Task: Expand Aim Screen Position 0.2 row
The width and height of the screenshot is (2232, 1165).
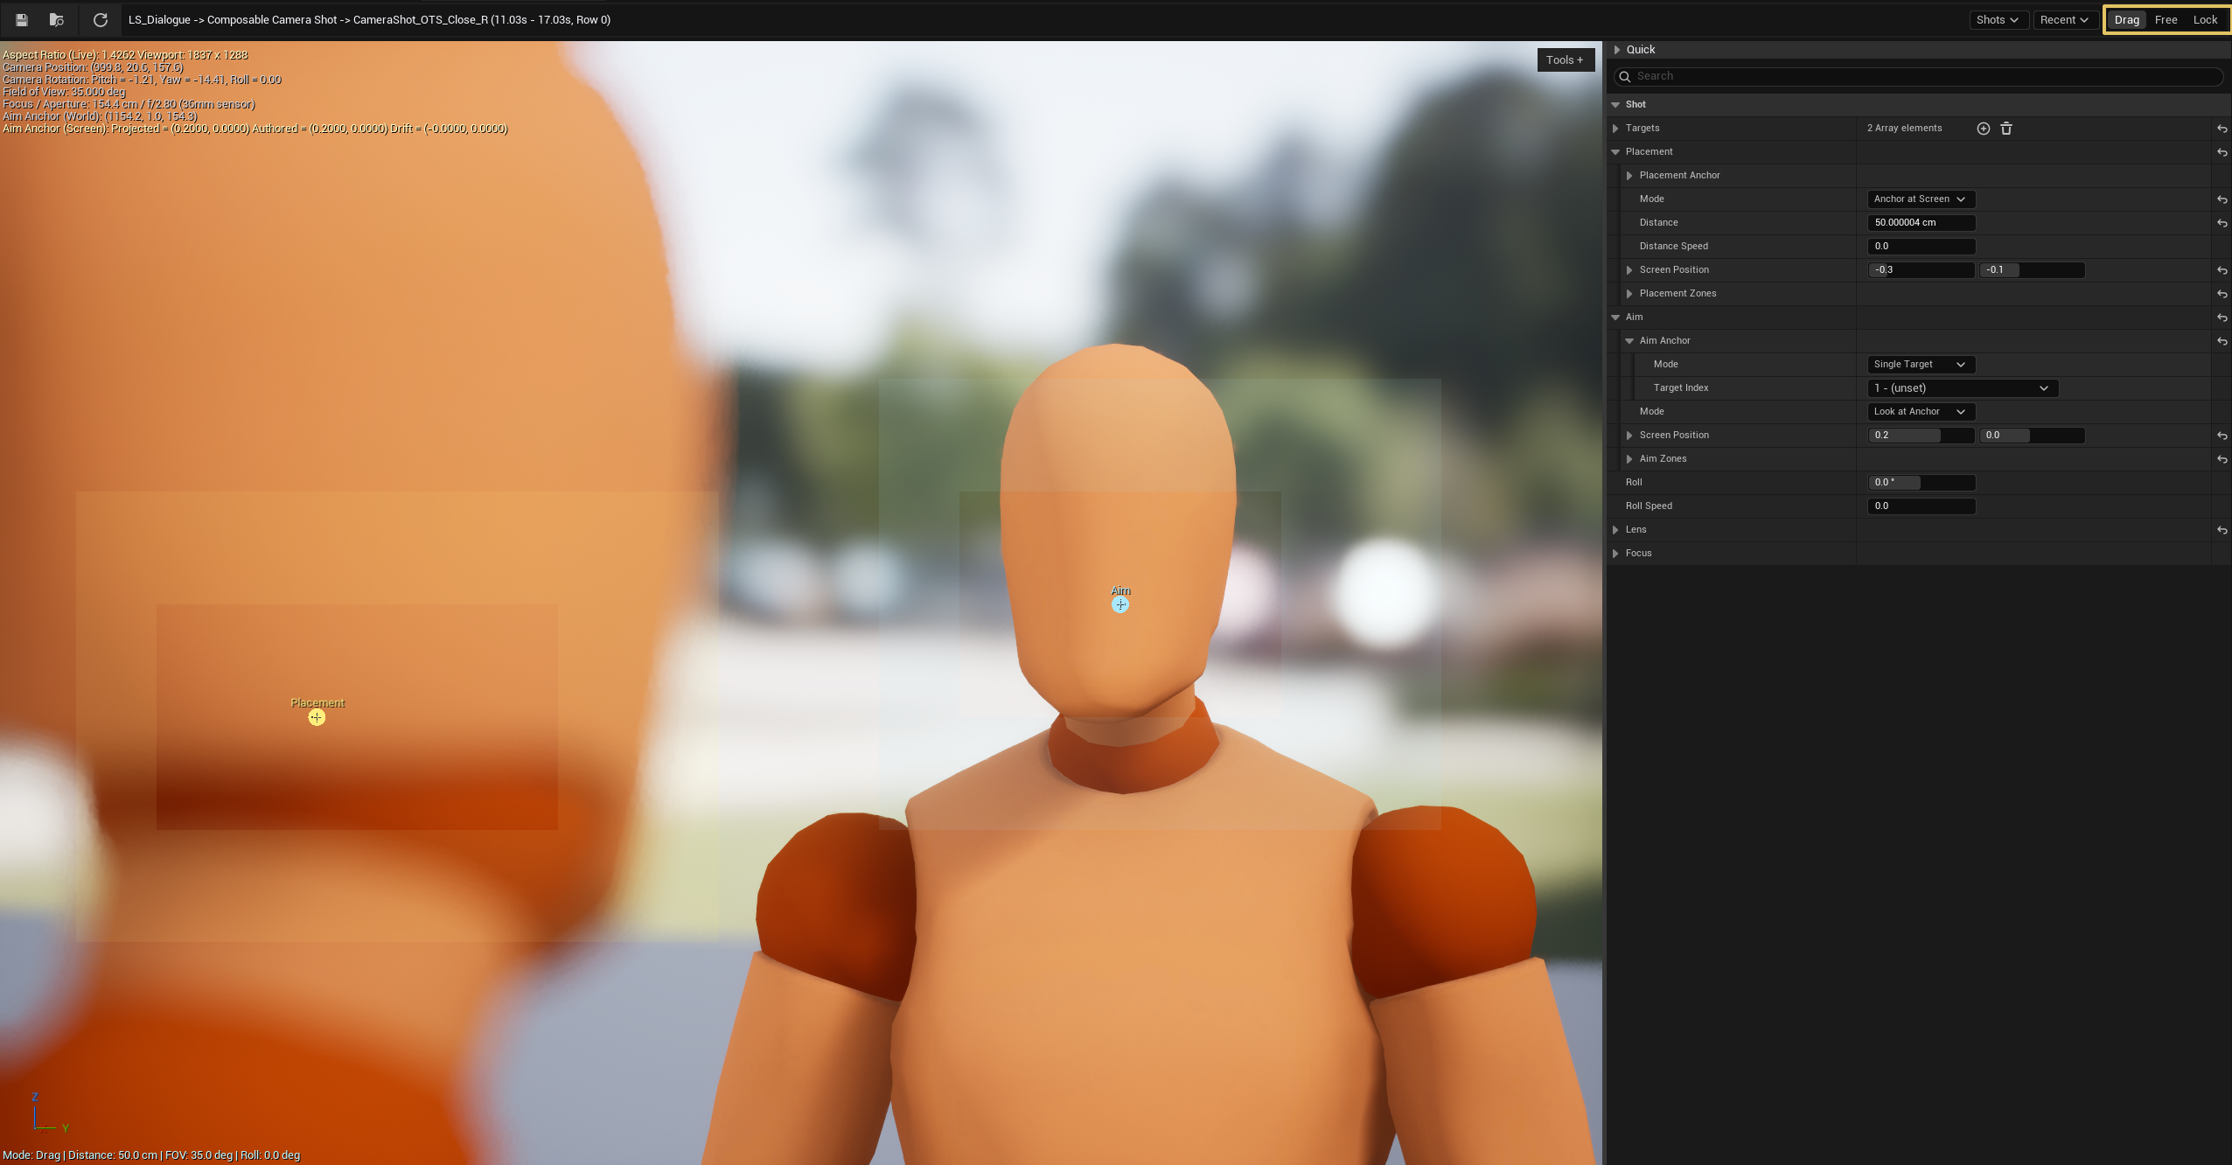Action: pyautogui.click(x=1629, y=436)
